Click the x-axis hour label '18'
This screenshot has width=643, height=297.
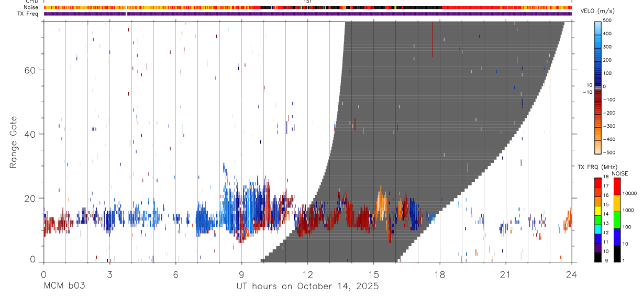[439, 274]
